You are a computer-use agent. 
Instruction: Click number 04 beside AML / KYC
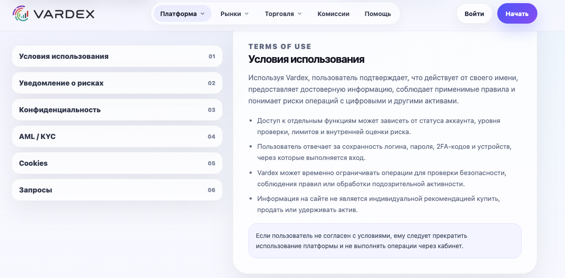coord(212,137)
